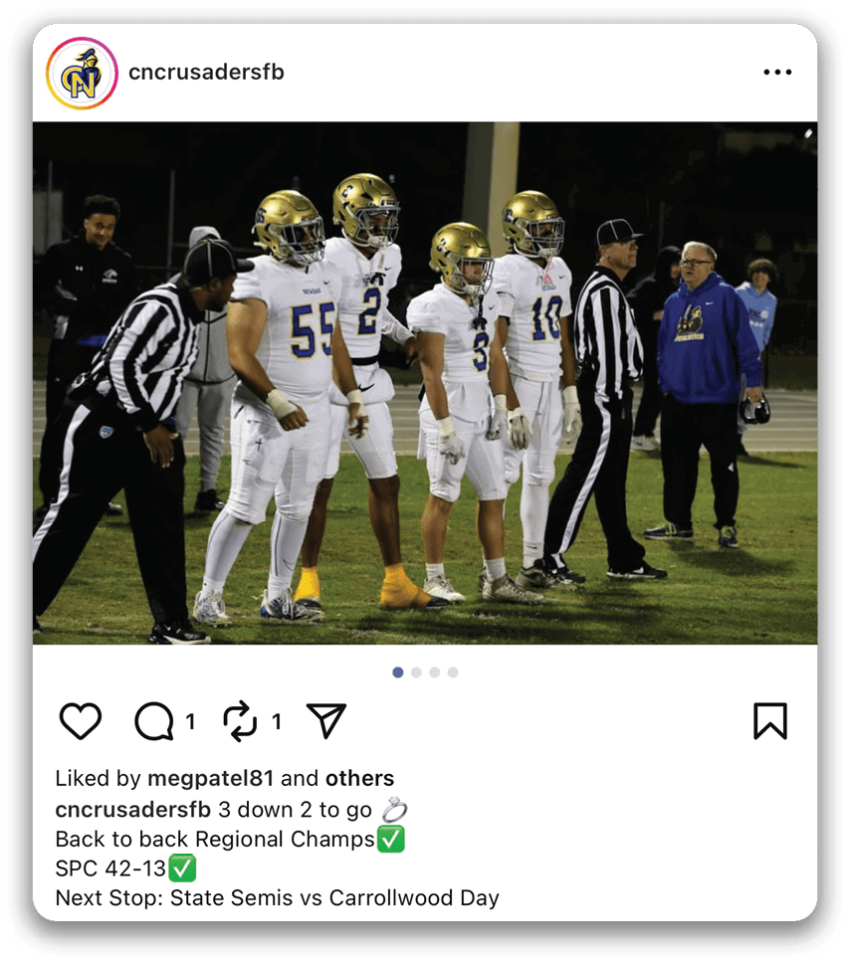Save post with the bookmark icon

(x=770, y=721)
